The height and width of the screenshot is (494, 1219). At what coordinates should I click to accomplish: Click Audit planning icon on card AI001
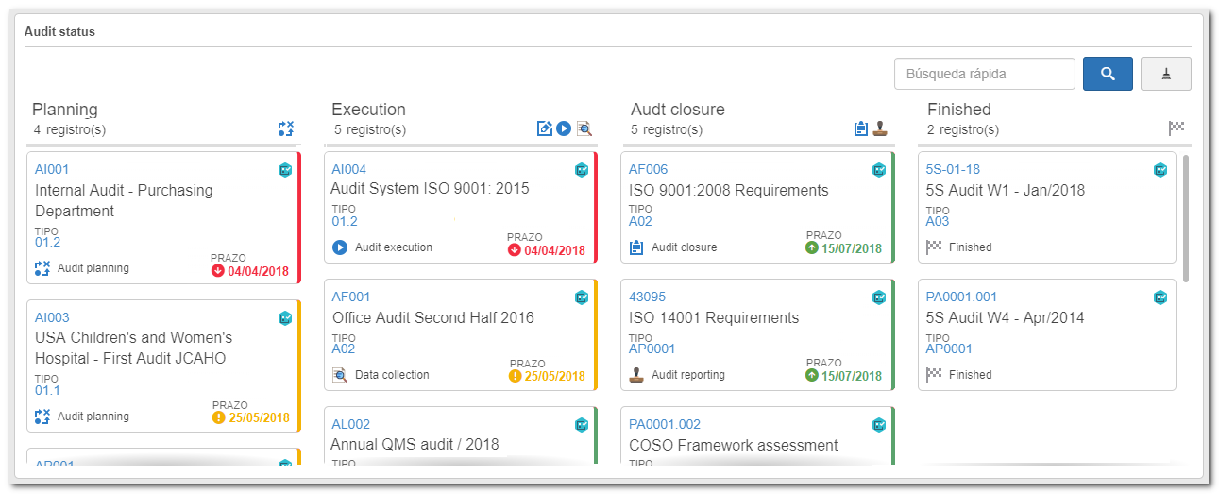click(42, 268)
